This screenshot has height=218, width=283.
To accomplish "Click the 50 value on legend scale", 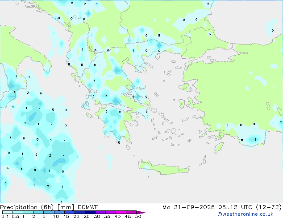I will 138,216.
